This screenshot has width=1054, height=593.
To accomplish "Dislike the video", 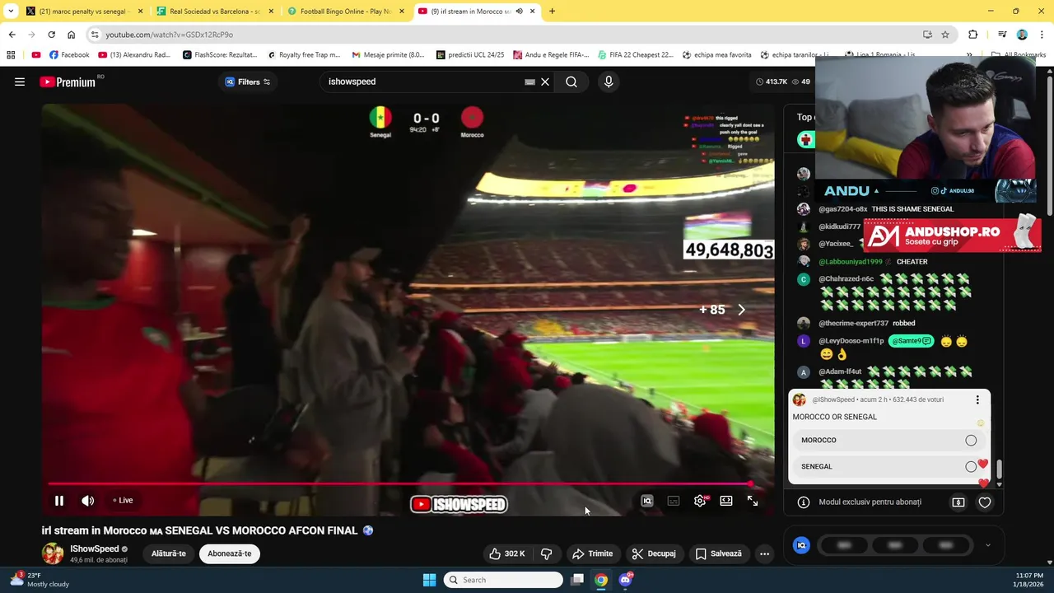I will click(546, 553).
